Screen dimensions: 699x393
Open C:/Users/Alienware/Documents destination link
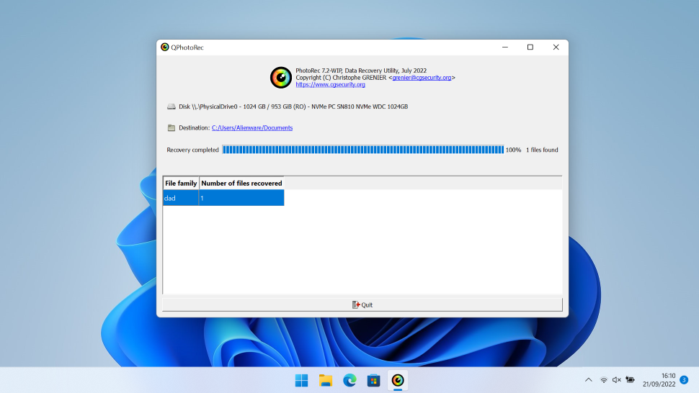[x=252, y=127]
